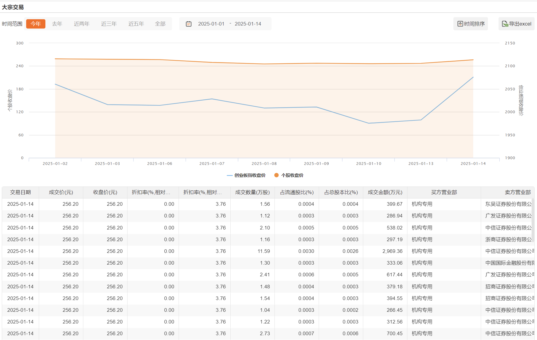537x340 pixels.
Task: Click 成交金额(万元) column header
Action: (385, 192)
